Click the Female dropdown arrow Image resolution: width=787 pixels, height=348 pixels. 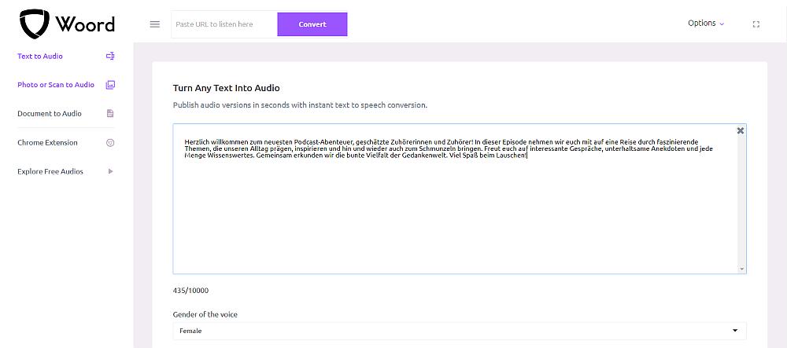(735, 331)
